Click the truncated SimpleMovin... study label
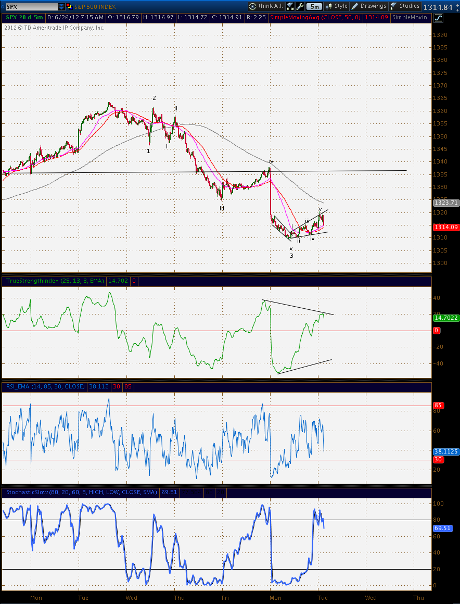 pos(411,17)
